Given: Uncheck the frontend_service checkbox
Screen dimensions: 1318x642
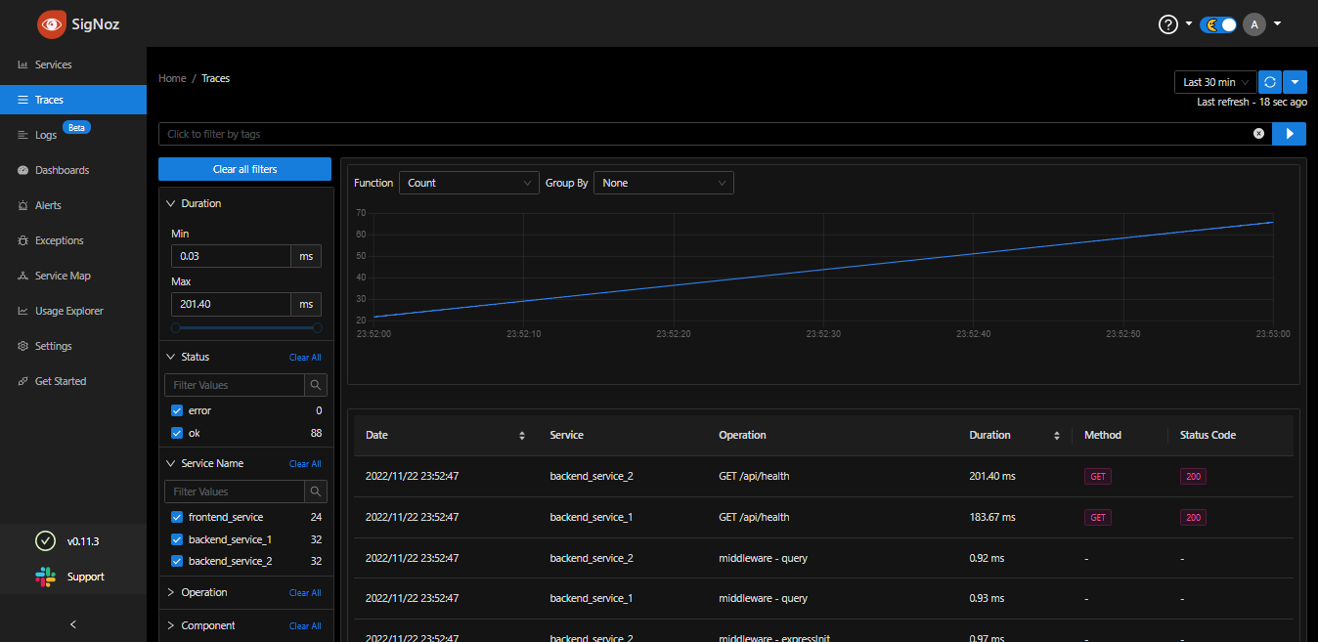Looking at the screenshot, I should 177,517.
